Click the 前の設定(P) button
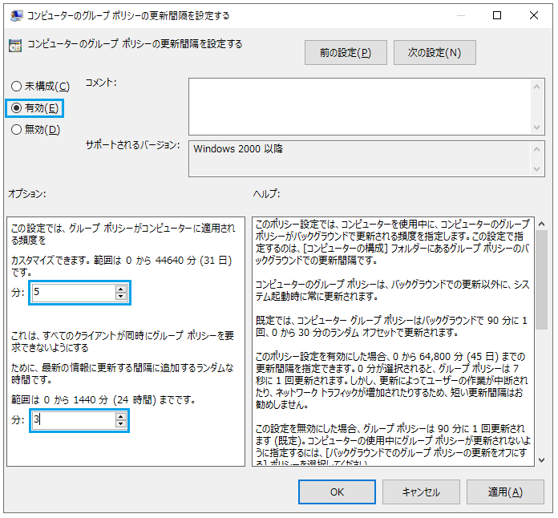558x518 pixels. coord(346,53)
